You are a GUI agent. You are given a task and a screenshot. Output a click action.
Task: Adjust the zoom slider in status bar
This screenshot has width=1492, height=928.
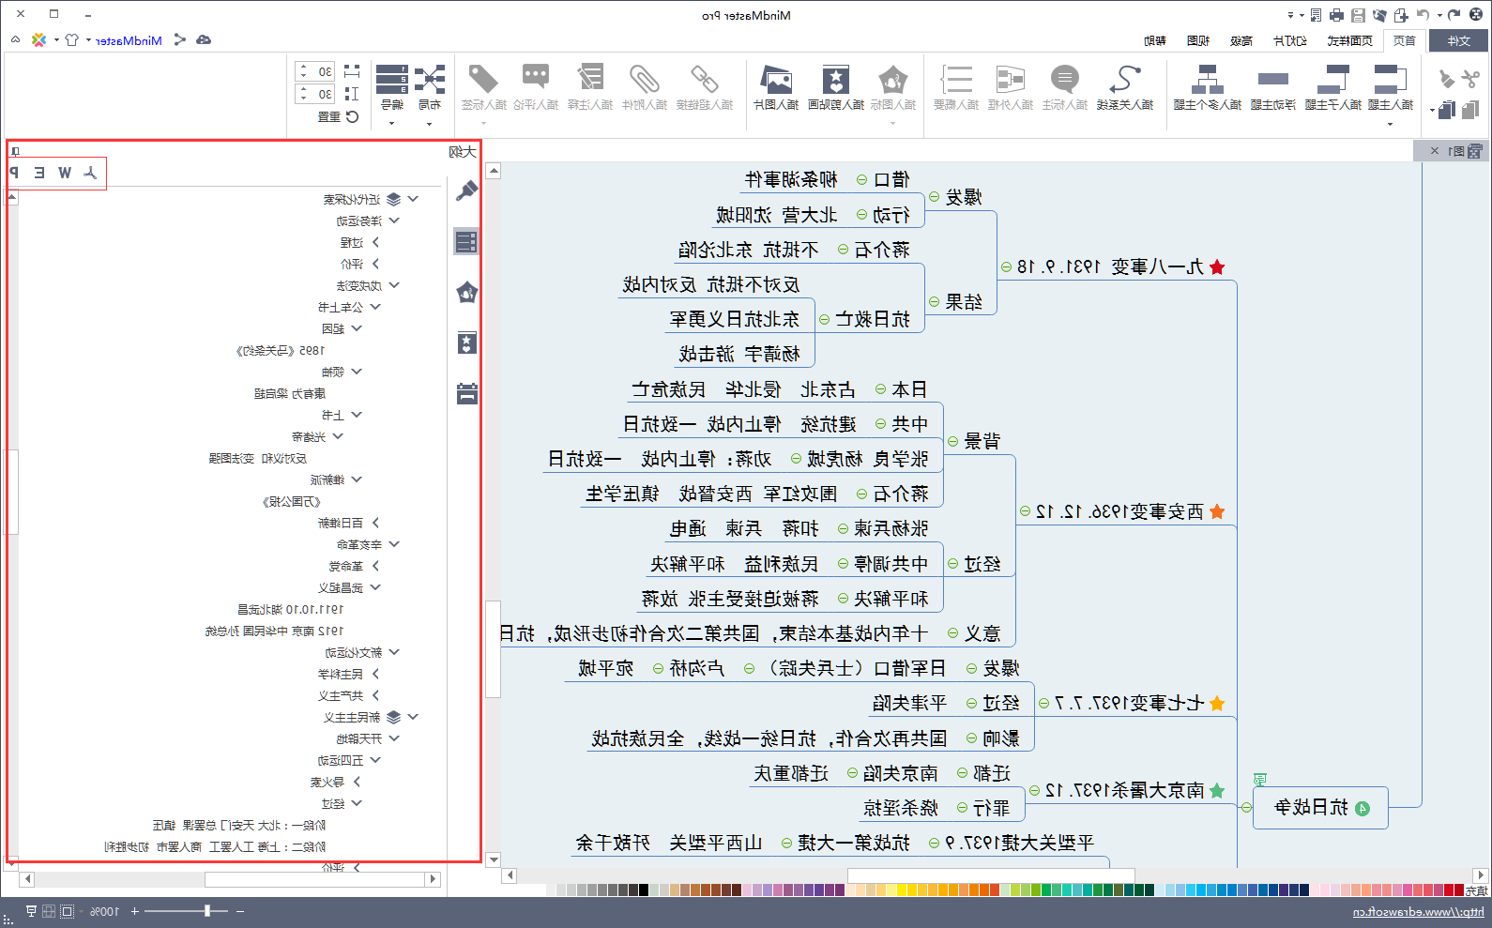(x=207, y=911)
